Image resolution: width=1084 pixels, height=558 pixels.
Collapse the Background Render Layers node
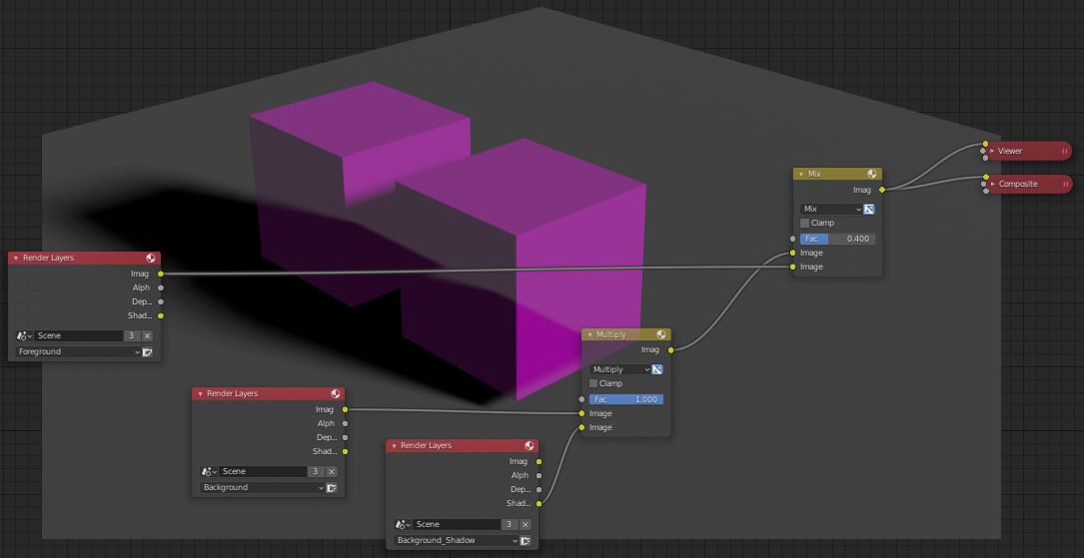(200, 393)
